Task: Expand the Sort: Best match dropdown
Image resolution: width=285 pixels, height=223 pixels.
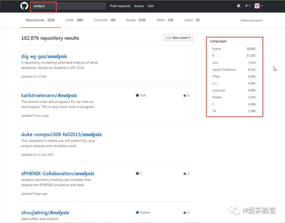Action: pyautogui.click(x=178, y=38)
